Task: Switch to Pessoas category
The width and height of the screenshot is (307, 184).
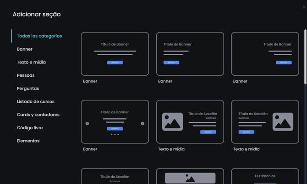Action: click(x=26, y=75)
